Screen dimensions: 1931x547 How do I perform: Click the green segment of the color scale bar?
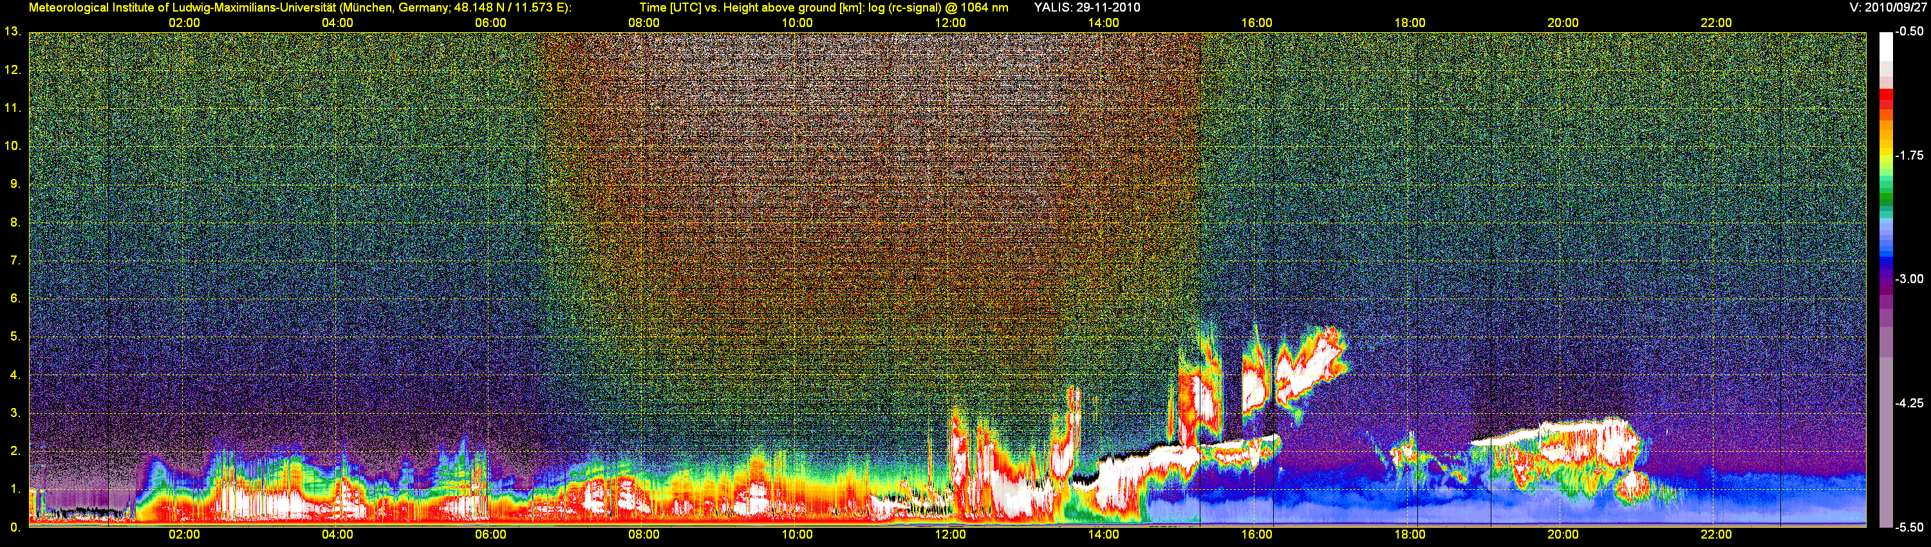click(1885, 199)
